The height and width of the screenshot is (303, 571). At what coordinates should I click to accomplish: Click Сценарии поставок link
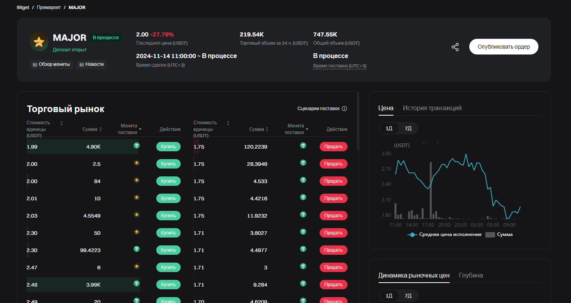[318, 109]
